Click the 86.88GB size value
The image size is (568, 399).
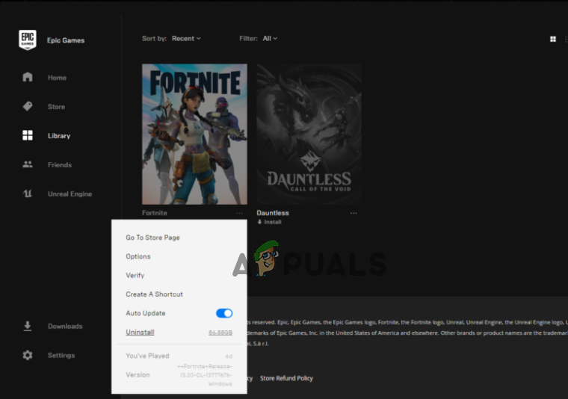(x=220, y=332)
